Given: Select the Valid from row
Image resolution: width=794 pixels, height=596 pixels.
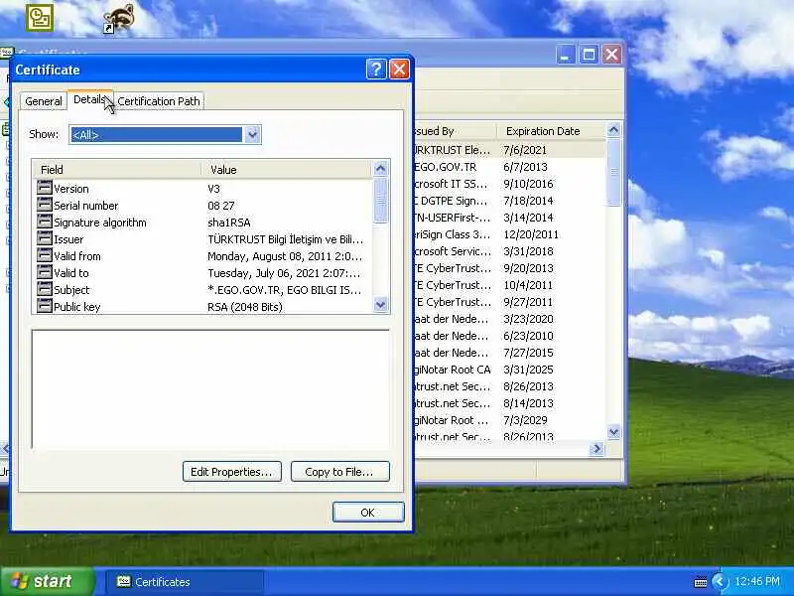Looking at the screenshot, I should pos(202,256).
